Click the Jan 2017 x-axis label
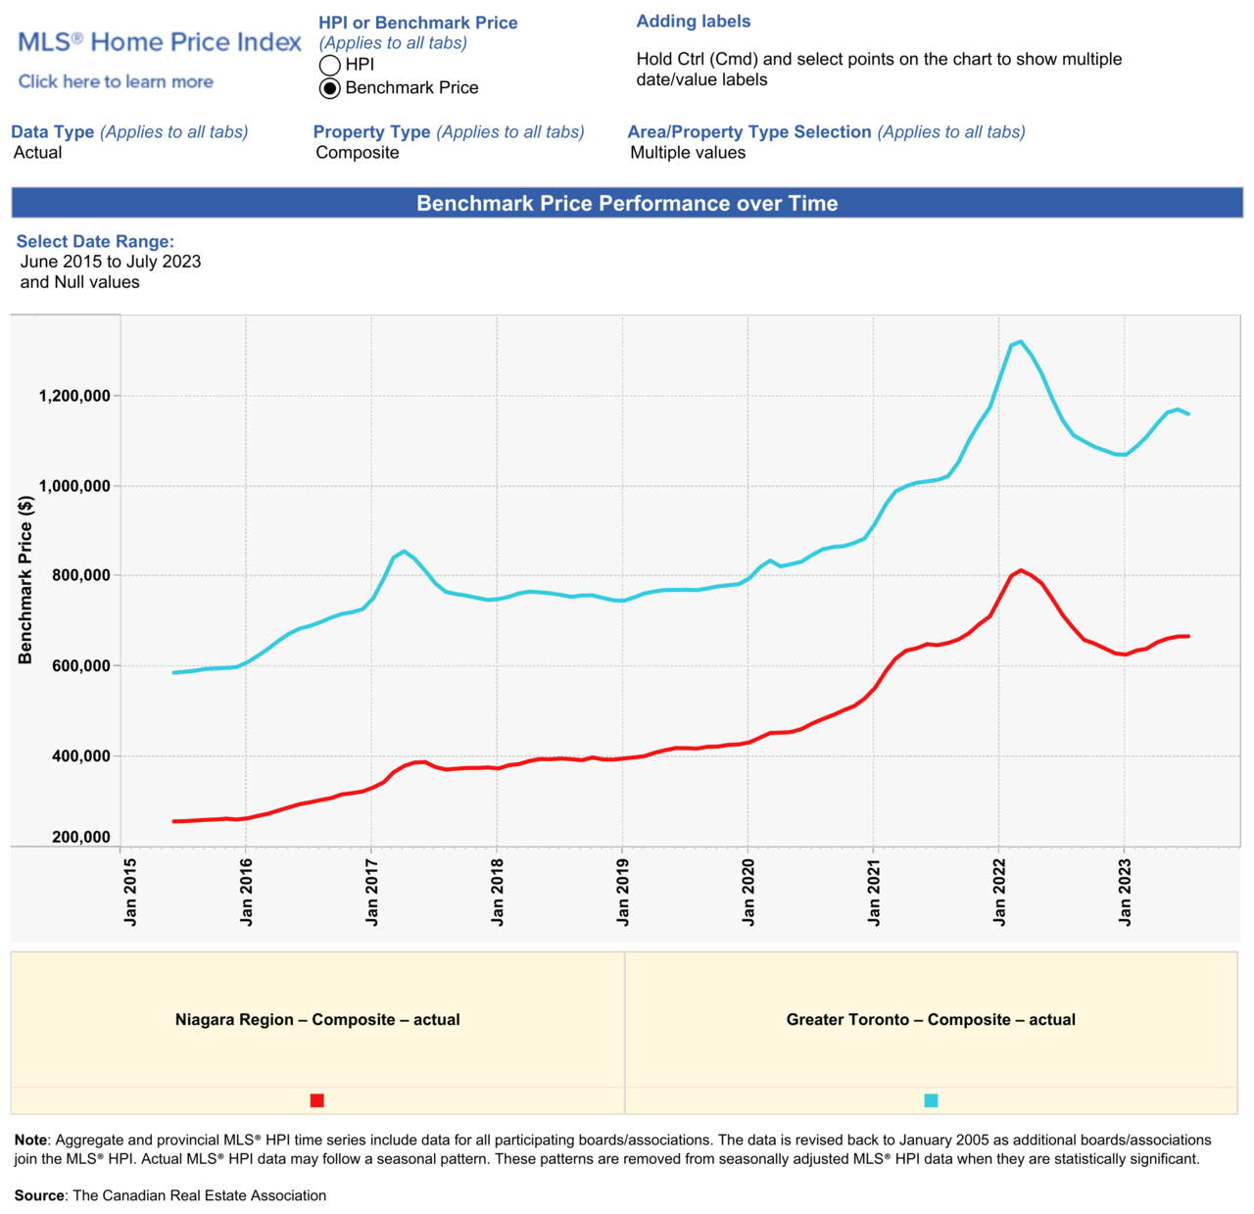The height and width of the screenshot is (1214, 1254). pos(371,893)
